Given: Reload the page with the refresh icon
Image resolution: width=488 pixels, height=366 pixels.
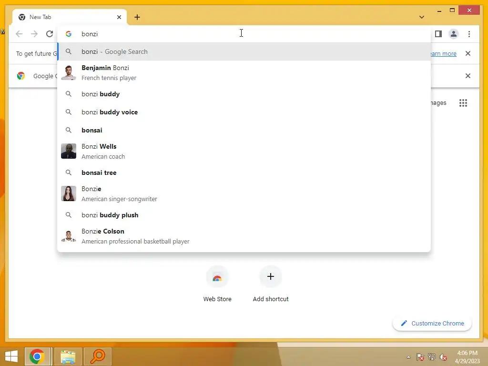Looking at the screenshot, I should [x=50, y=34].
